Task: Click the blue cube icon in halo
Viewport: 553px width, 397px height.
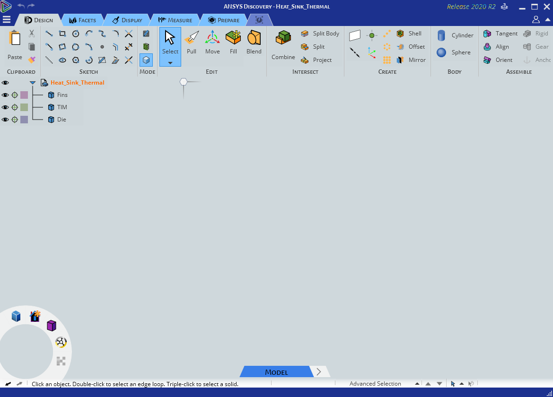Action: pyautogui.click(x=16, y=316)
